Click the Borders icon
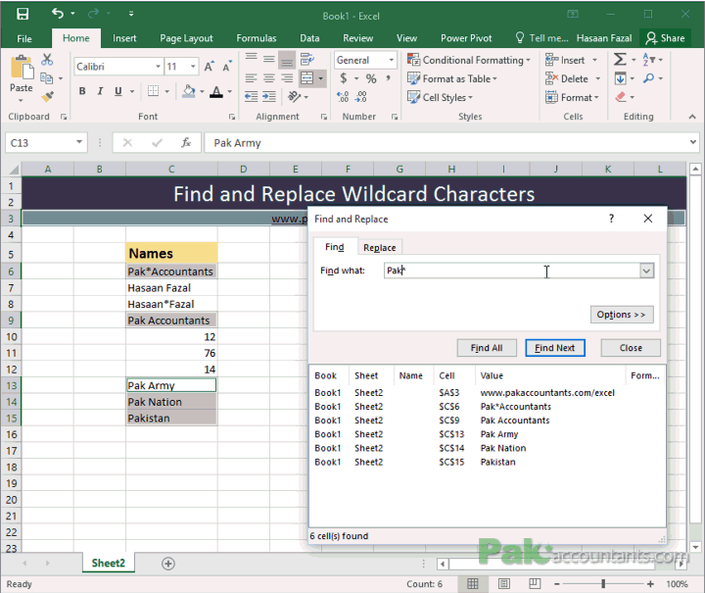The height and width of the screenshot is (593, 705). point(154,91)
